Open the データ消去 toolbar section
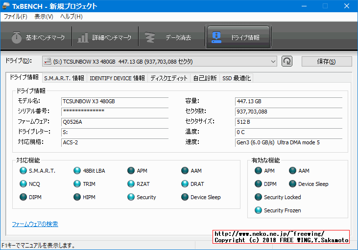 172,37
